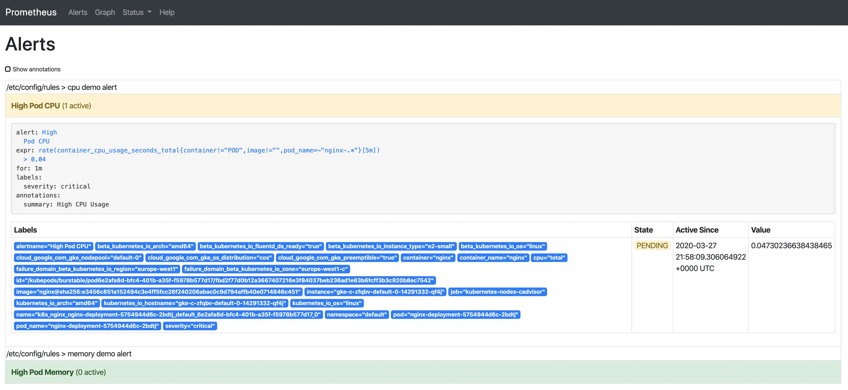Toggle the Show annotations checkbox

[8, 69]
